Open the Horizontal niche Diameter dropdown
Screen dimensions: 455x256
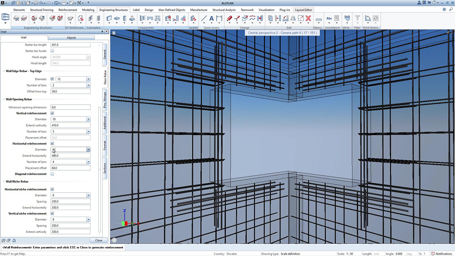click(88, 195)
